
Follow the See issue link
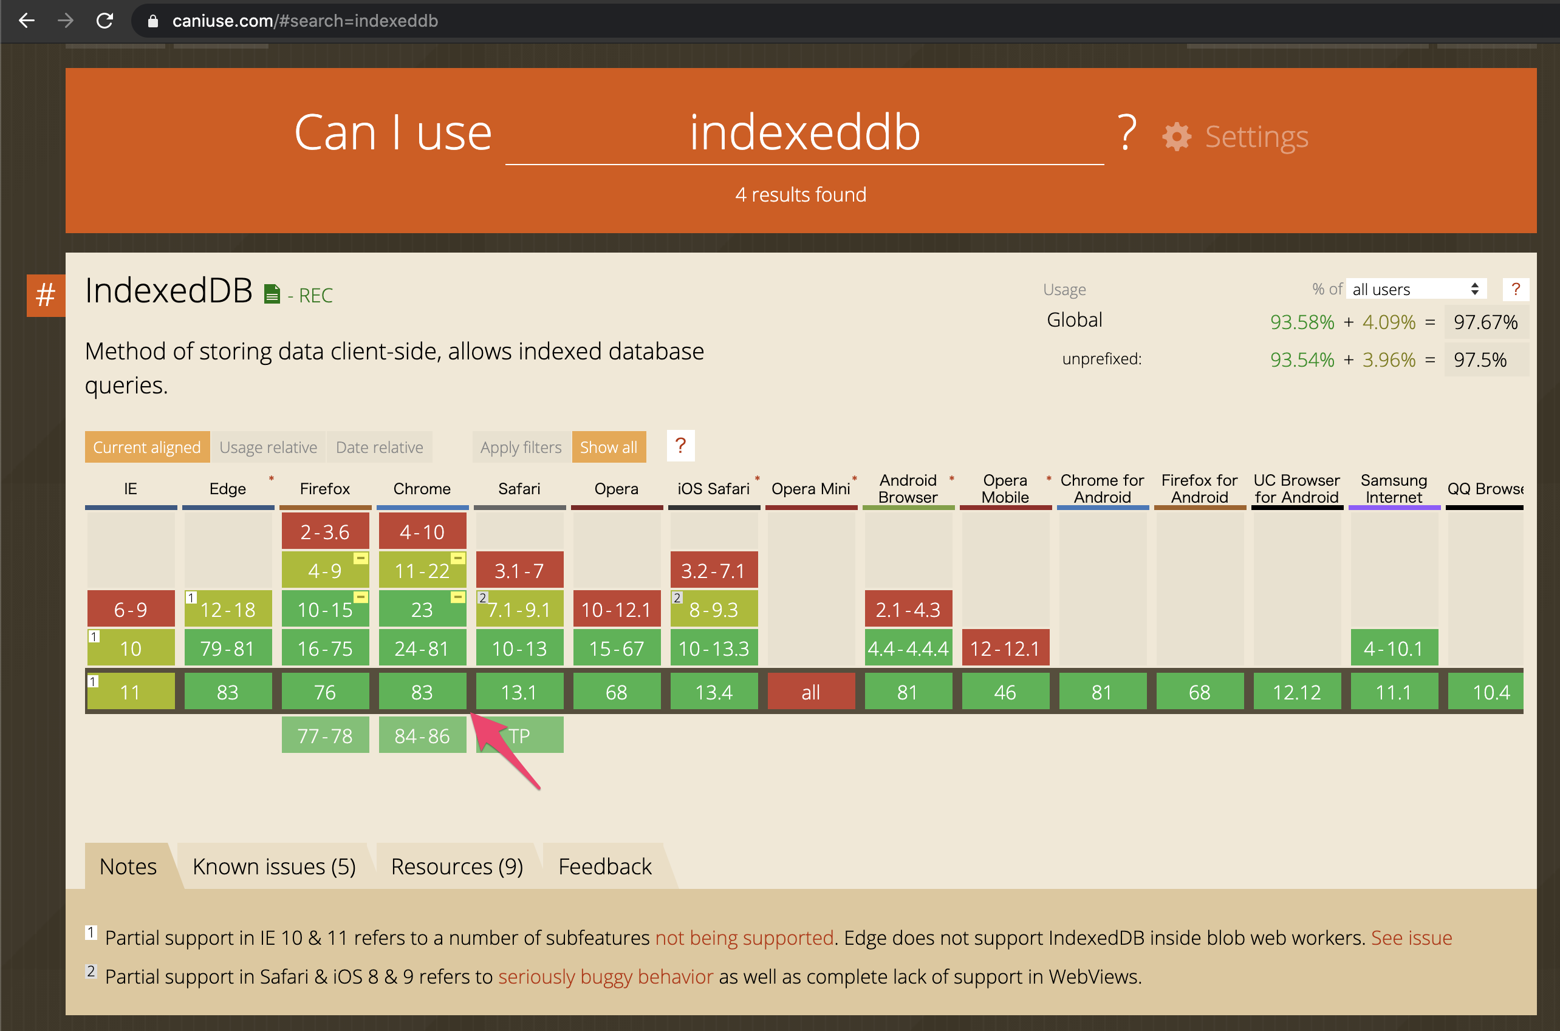pos(1411,937)
